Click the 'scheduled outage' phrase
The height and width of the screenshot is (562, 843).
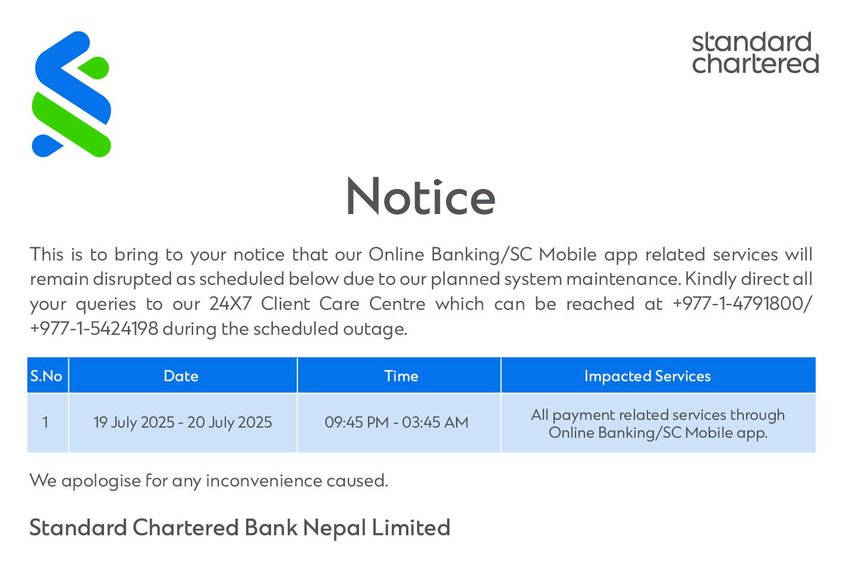click(x=331, y=328)
